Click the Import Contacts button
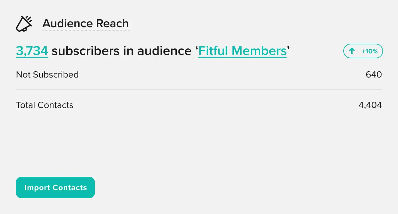The width and height of the screenshot is (398, 214). pyautogui.click(x=55, y=187)
